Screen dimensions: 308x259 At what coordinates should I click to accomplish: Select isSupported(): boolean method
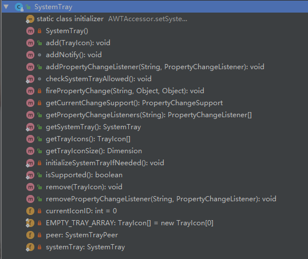click(x=84, y=175)
